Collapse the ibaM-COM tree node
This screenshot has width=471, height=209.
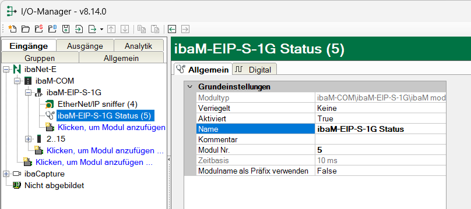pyautogui.click(x=17, y=81)
